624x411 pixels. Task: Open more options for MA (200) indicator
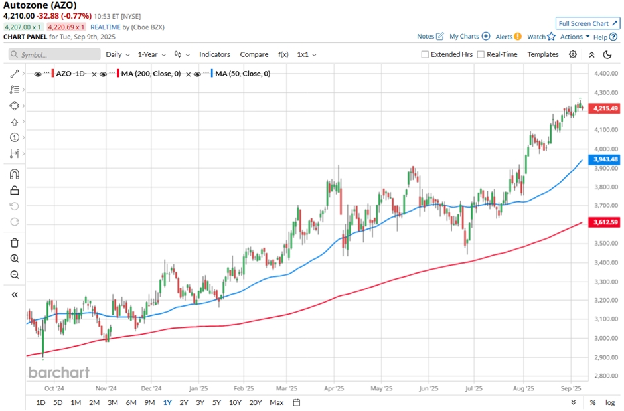112,73
